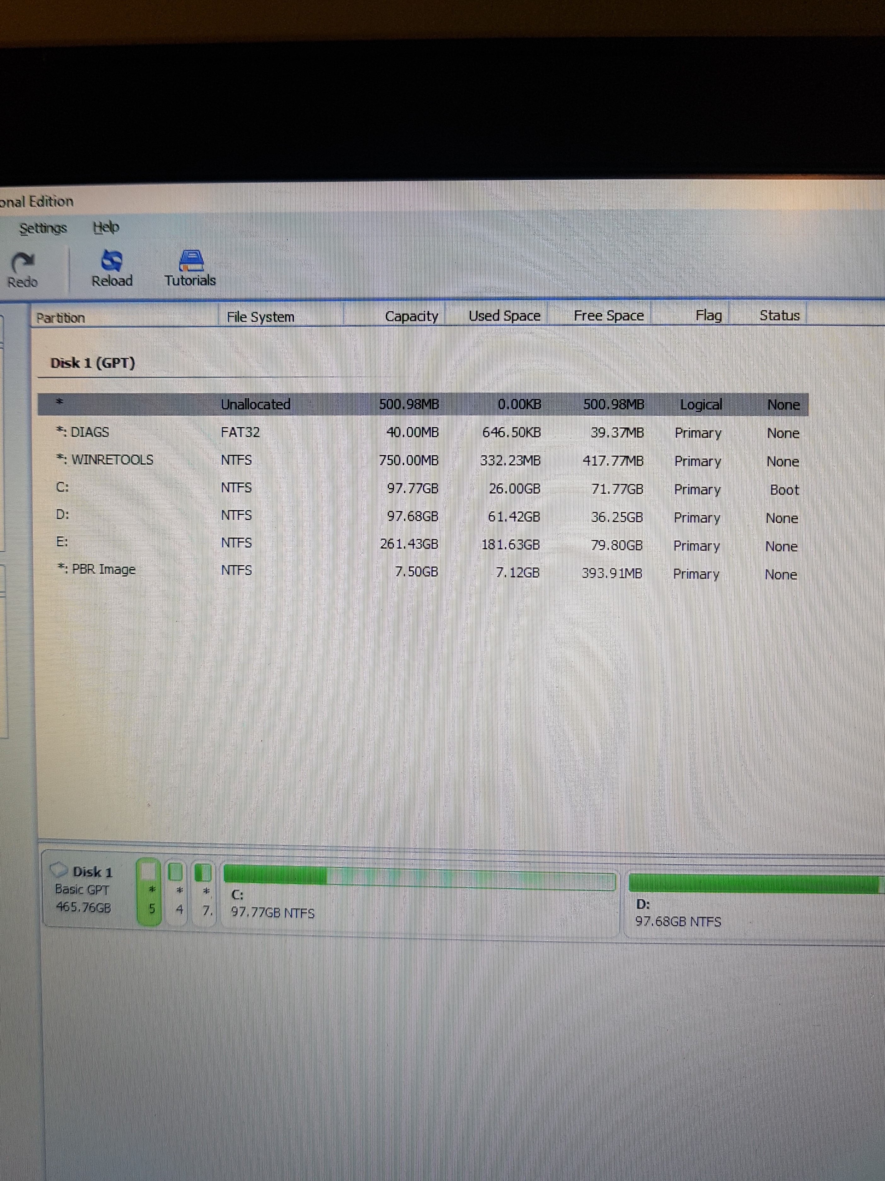Sort by the Free Space column header

point(600,315)
